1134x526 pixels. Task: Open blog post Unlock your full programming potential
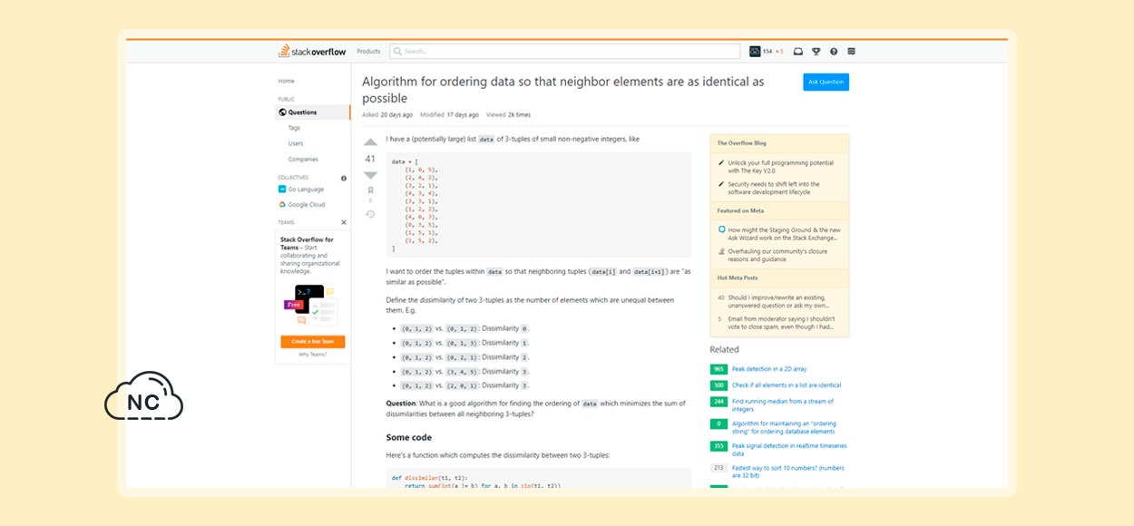click(780, 166)
